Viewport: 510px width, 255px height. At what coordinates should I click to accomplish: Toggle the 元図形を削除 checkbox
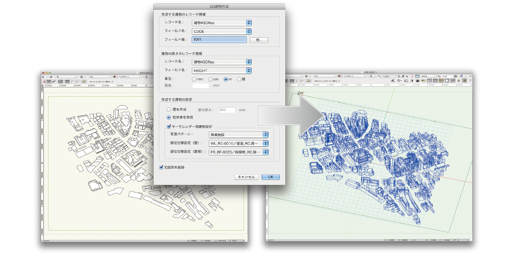[161, 167]
